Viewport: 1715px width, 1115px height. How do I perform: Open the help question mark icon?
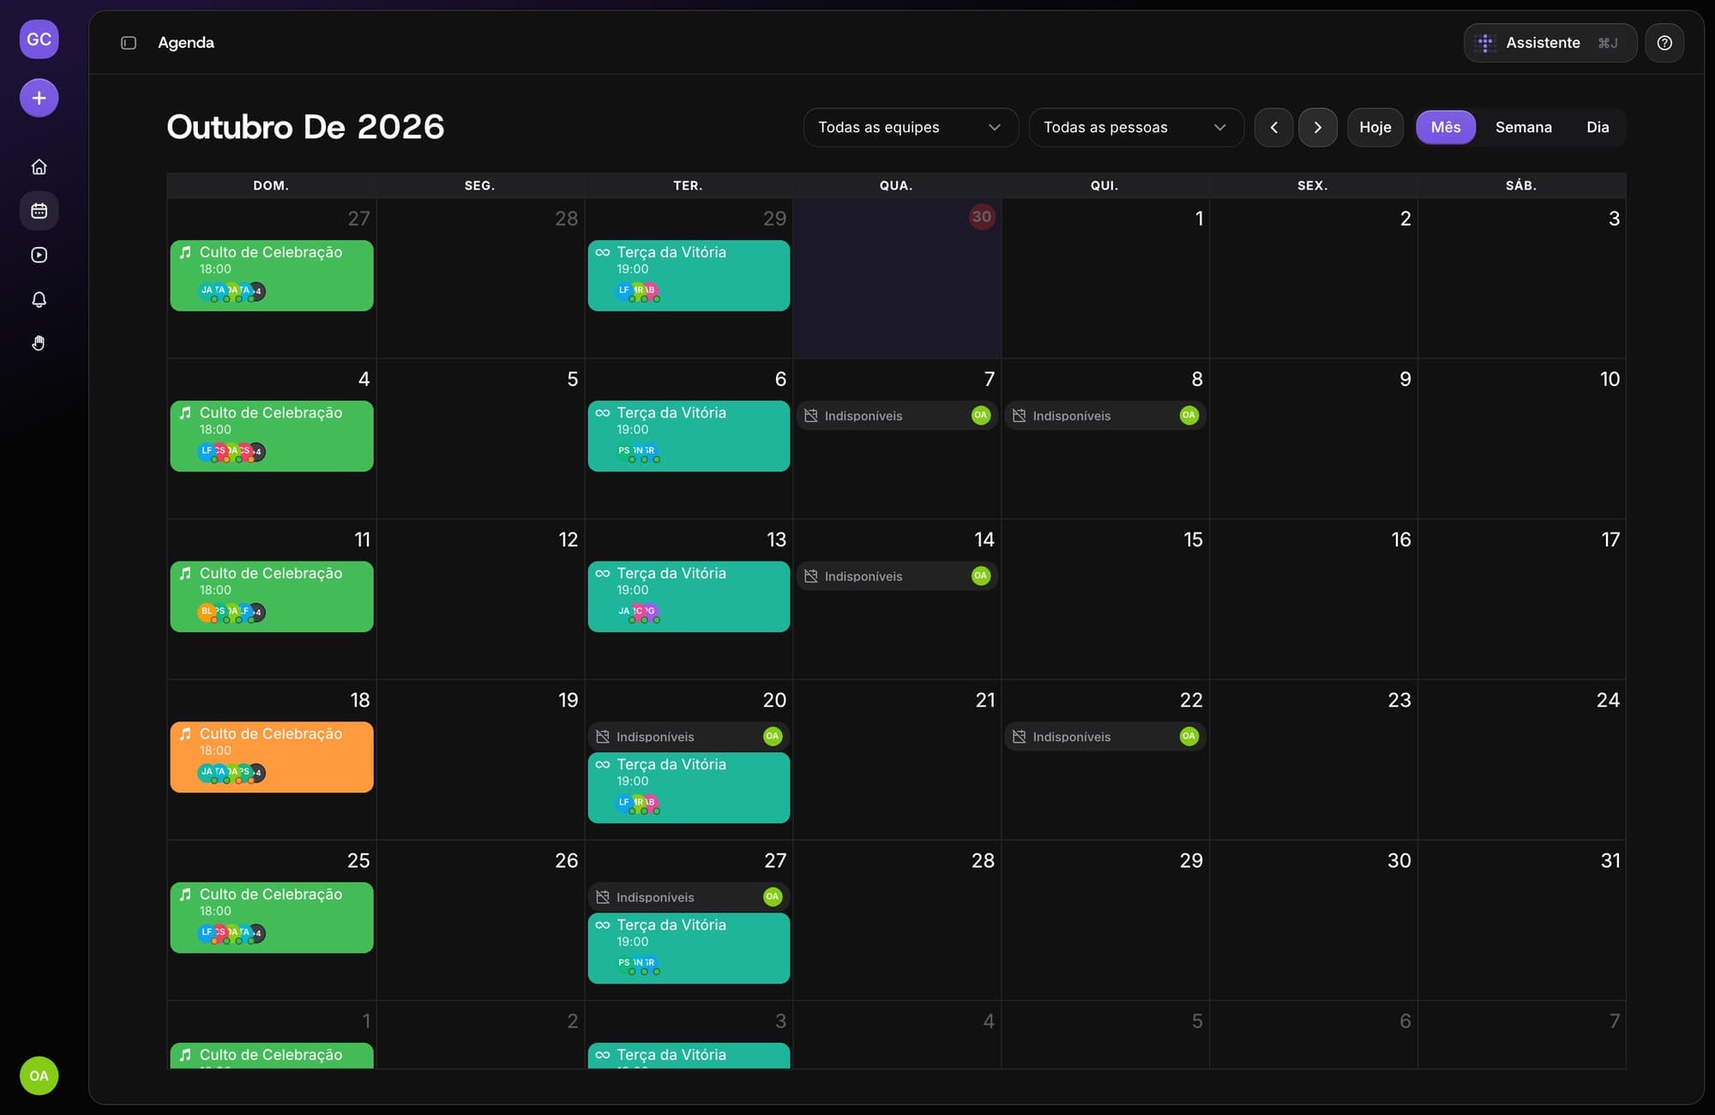pos(1664,43)
